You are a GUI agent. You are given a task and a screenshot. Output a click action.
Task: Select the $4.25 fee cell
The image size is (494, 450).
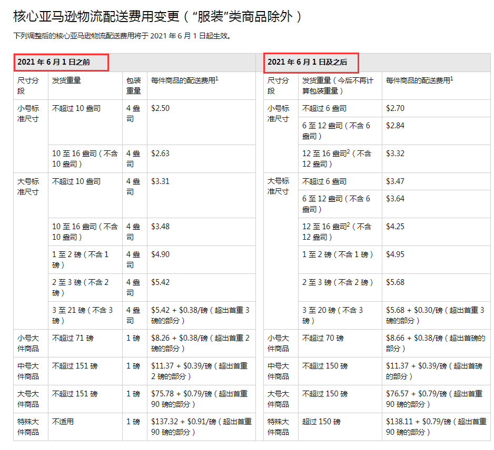396,227
